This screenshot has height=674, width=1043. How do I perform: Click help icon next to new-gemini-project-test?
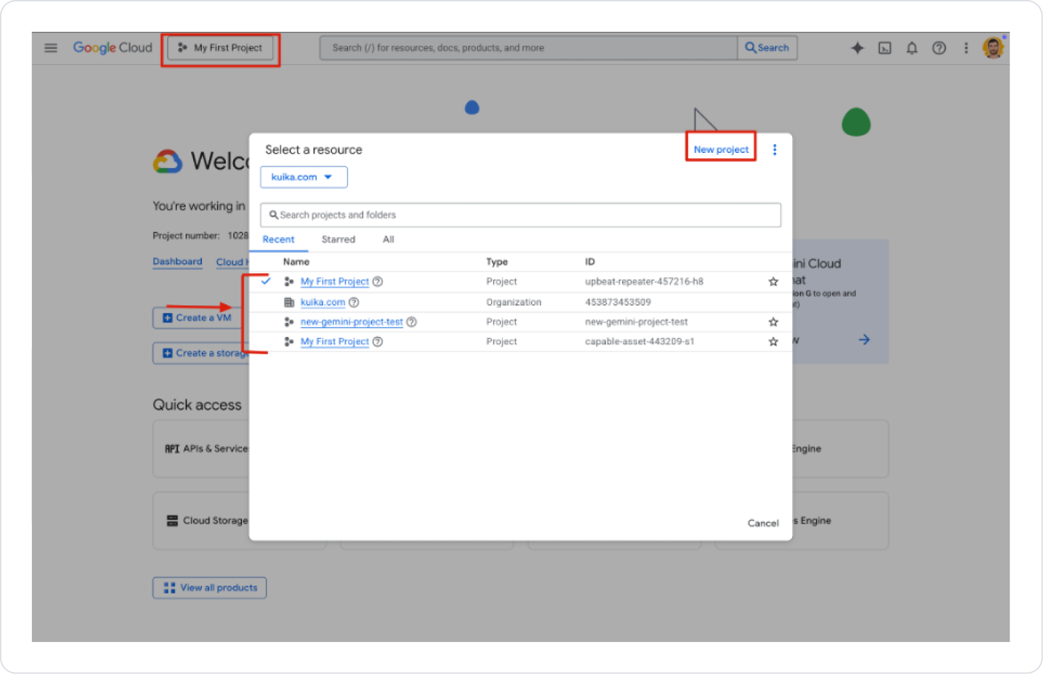point(411,322)
